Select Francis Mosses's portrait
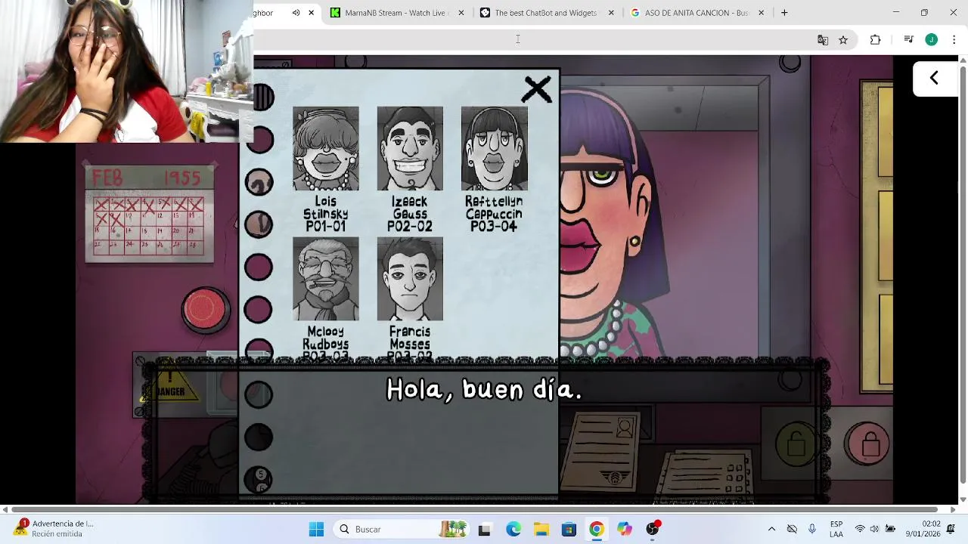968x544 pixels. tap(410, 279)
